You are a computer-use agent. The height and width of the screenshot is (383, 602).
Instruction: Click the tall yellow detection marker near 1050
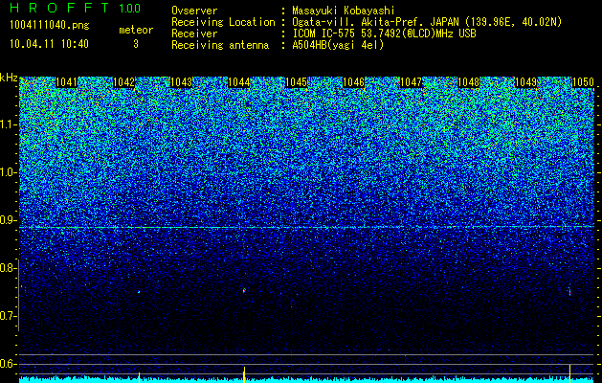coord(569,373)
